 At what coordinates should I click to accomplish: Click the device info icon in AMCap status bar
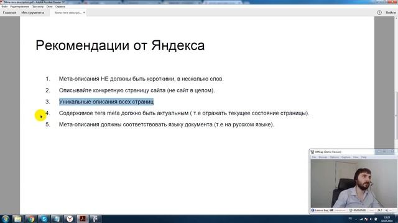(x=313, y=211)
